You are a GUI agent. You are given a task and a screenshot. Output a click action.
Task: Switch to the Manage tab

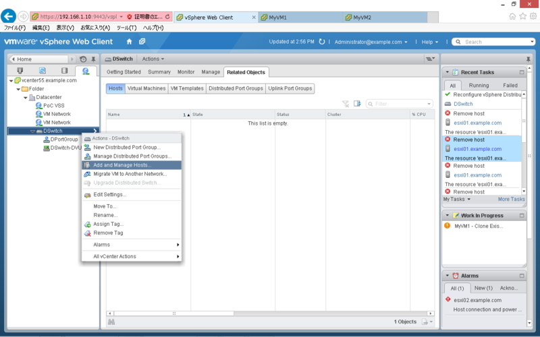point(211,72)
